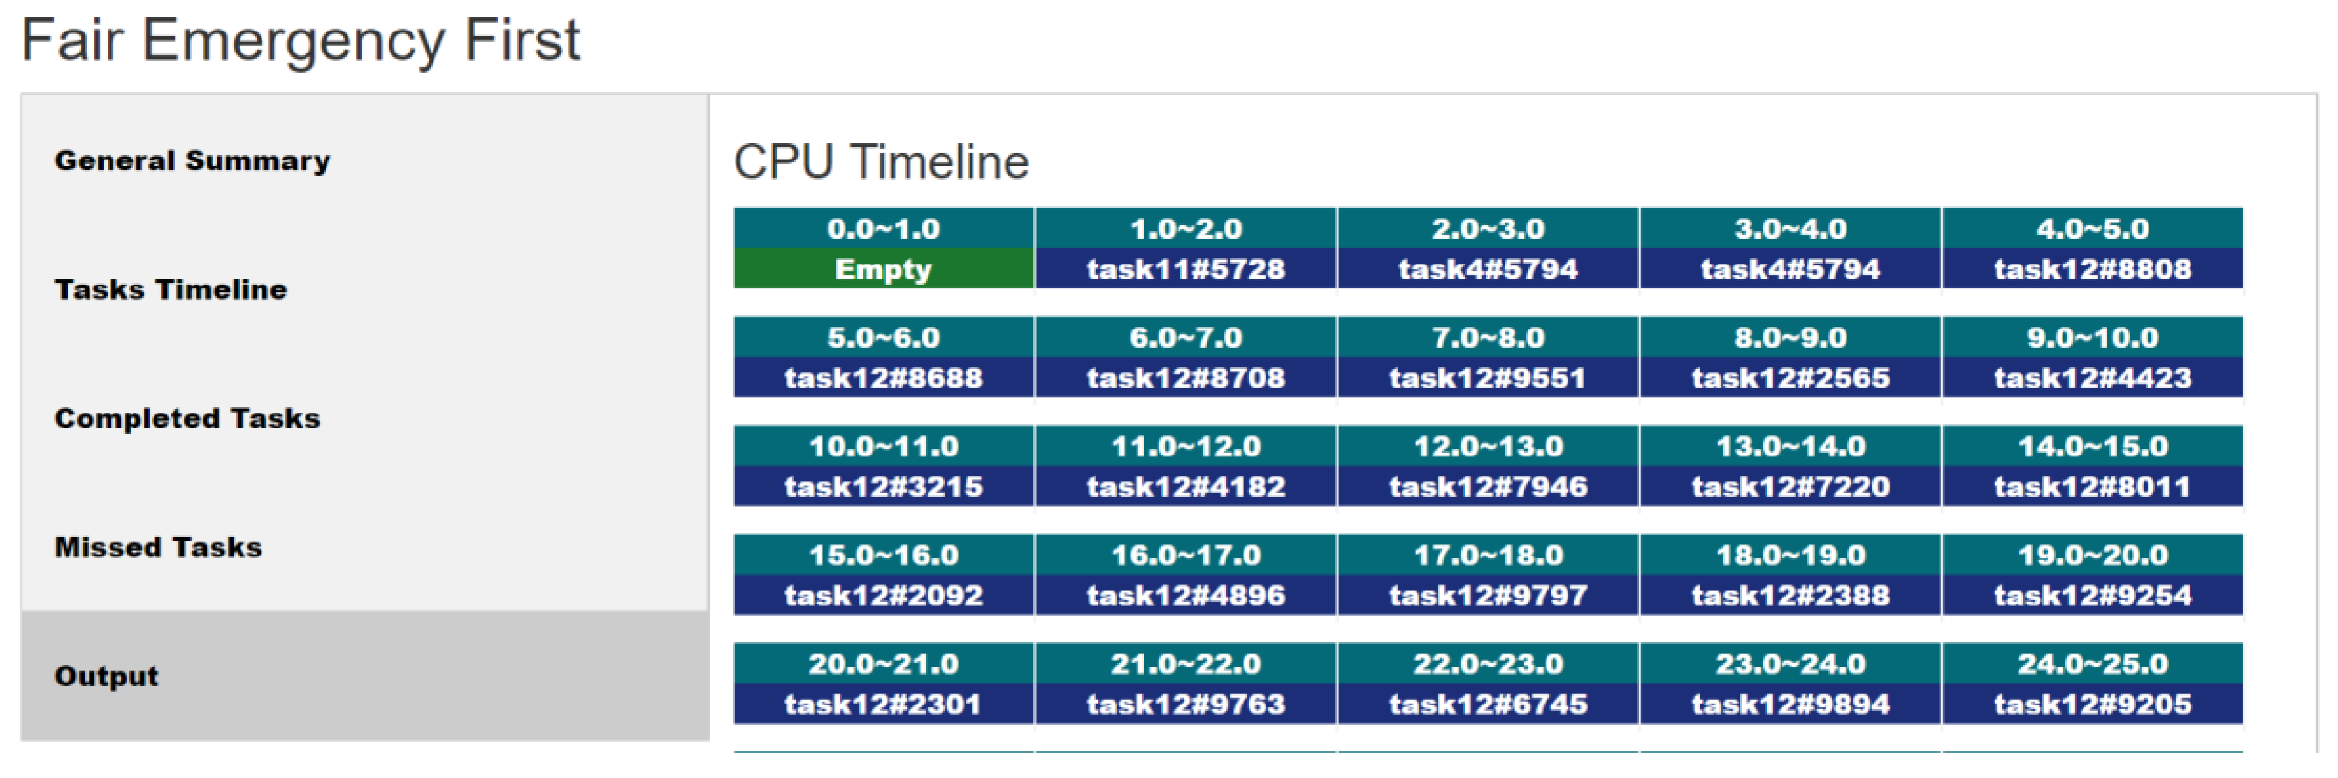Click the 5.0~6.0 time header
This screenshot has width=2338, height=778.
[x=883, y=337]
